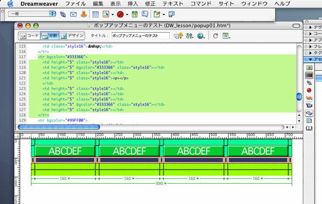Open the 表示 menu
Viewport: 322px width, 204px height.
coord(115,4)
